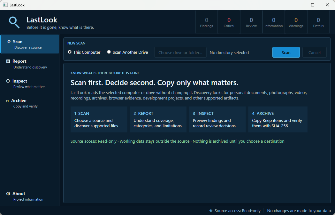Go to the Inspect section
335x215 pixels.
(x=30, y=84)
